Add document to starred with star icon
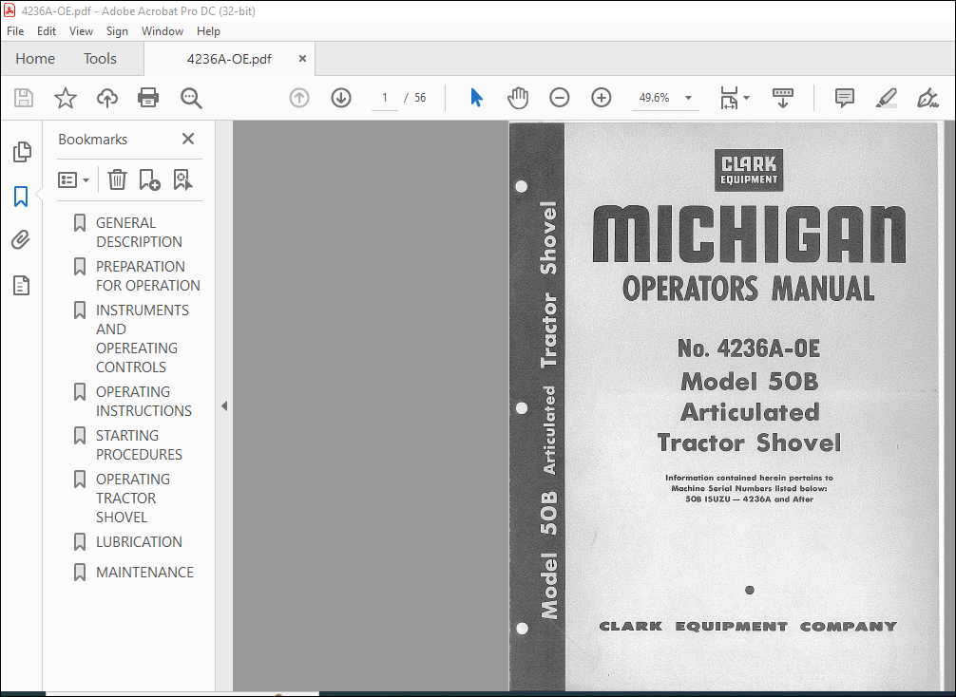The width and height of the screenshot is (956, 697). [66, 98]
